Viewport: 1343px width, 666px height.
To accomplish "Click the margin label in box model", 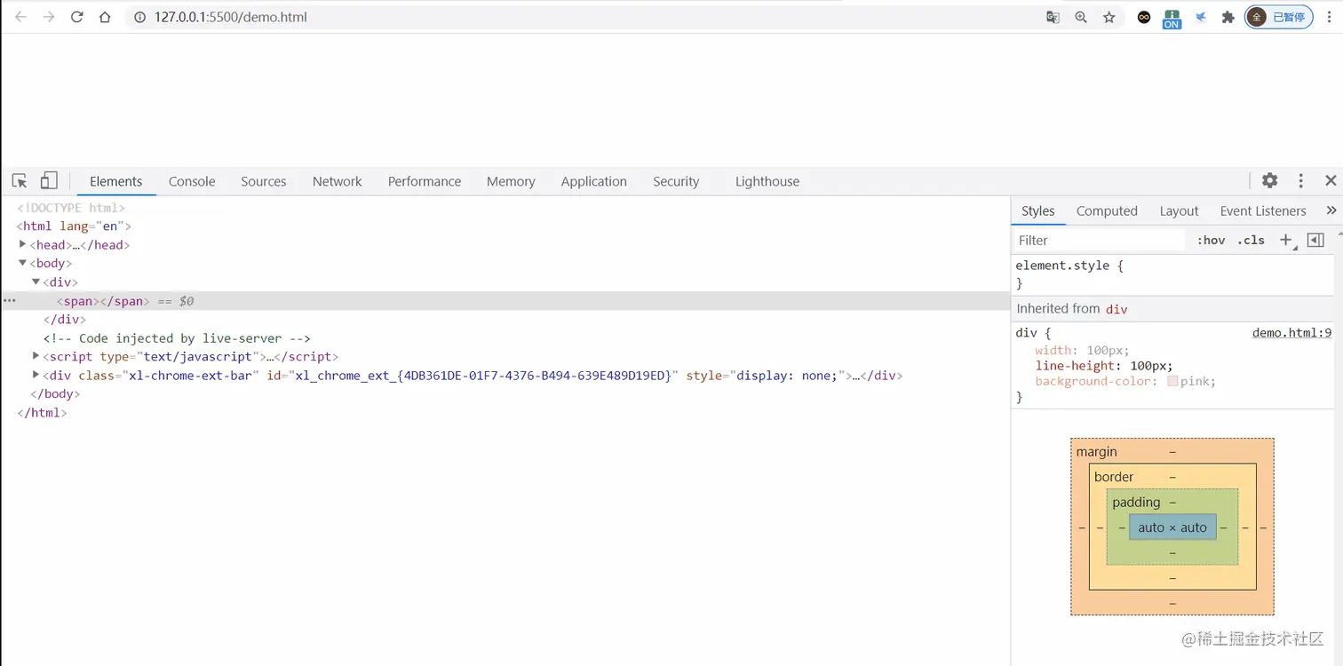I will pos(1097,452).
